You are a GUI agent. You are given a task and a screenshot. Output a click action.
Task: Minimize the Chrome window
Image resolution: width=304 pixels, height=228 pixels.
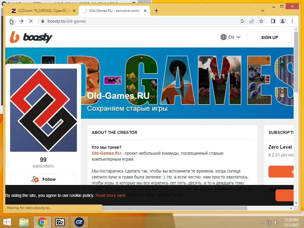273,7
